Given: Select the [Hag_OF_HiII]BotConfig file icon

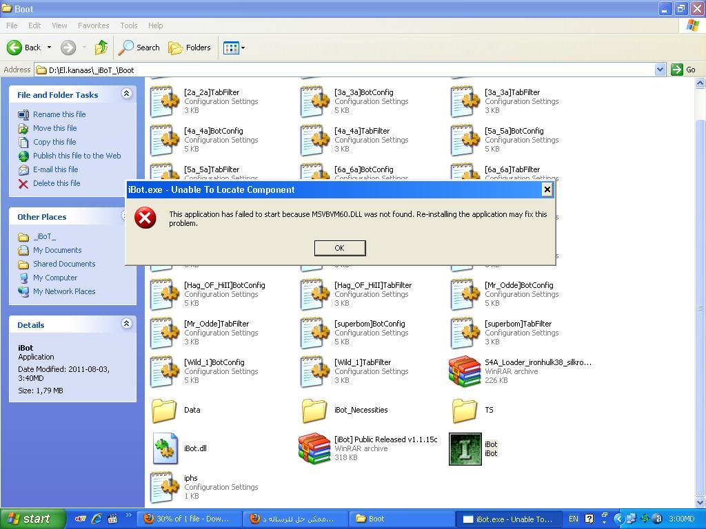Looking at the screenshot, I should tap(164, 294).
